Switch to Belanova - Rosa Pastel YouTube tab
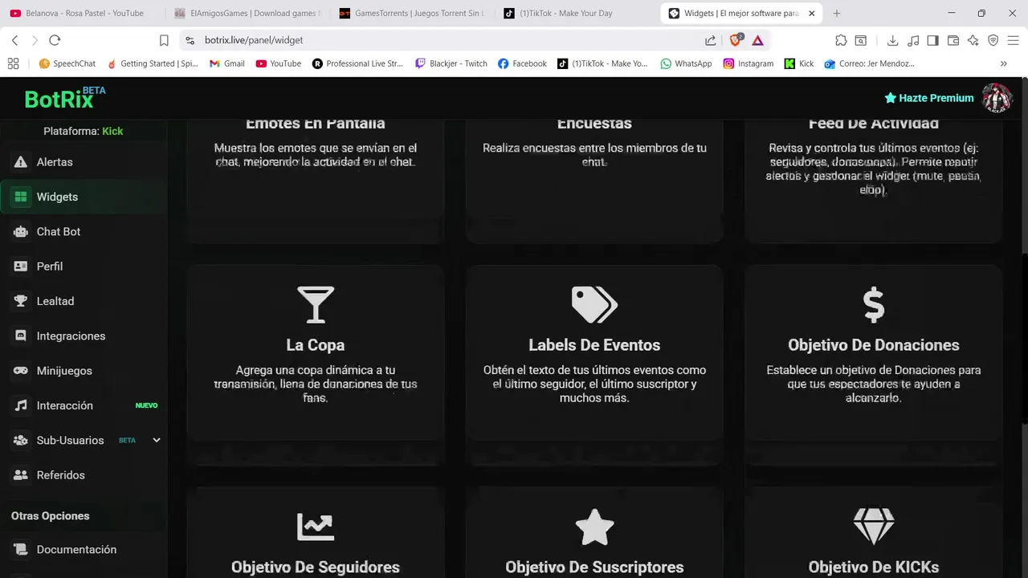 pyautogui.click(x=84, y=13)
